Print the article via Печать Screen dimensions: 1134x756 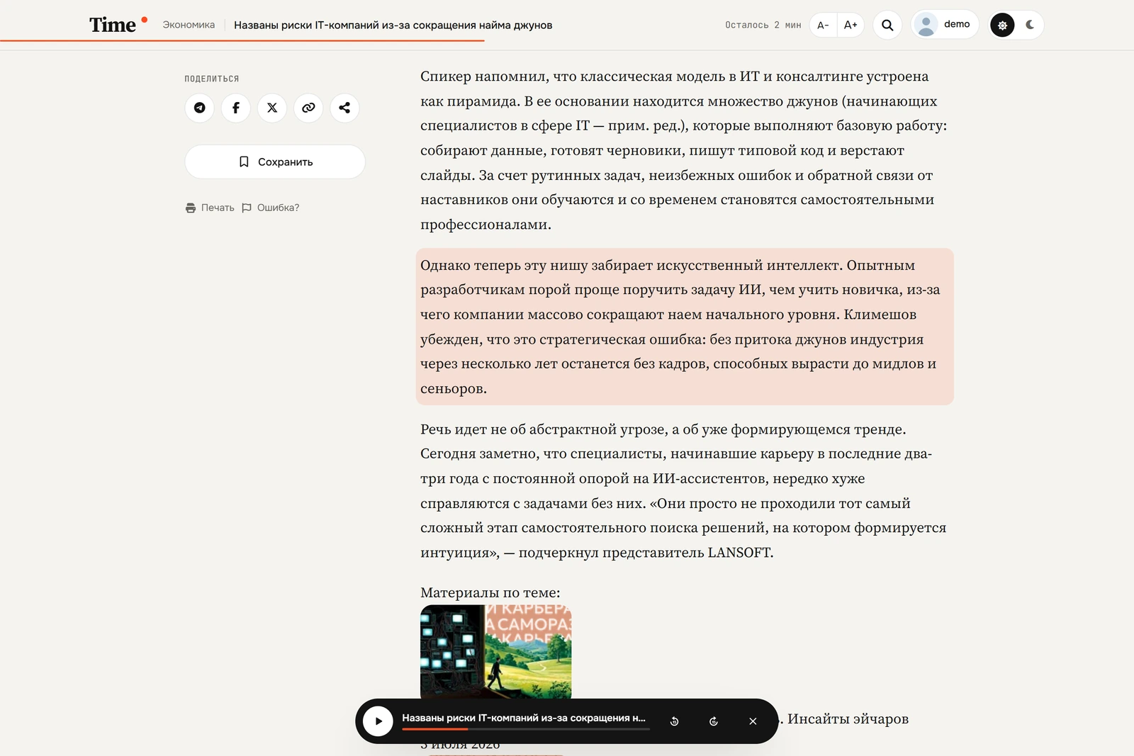pyautogui.click(x=210, y=208)
